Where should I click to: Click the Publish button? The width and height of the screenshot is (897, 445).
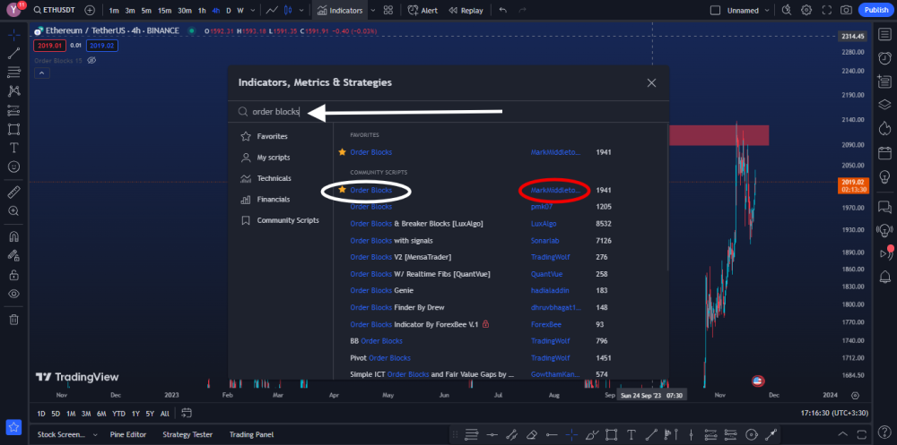875,10
